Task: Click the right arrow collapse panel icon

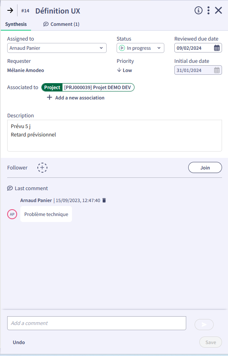Action: [x=10, y=10]
